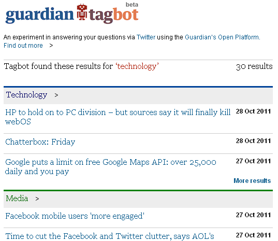The image size is (278, 241).
Task: Open the guardian logo text
Action: click(x=39, y=15)
